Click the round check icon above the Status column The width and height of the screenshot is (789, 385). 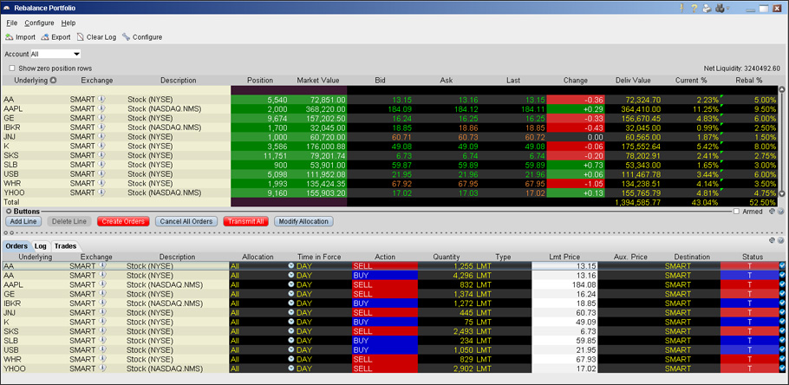tap(780, 240)
